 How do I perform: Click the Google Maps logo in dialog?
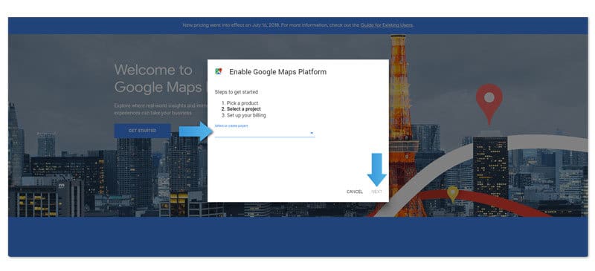[218, 71]
